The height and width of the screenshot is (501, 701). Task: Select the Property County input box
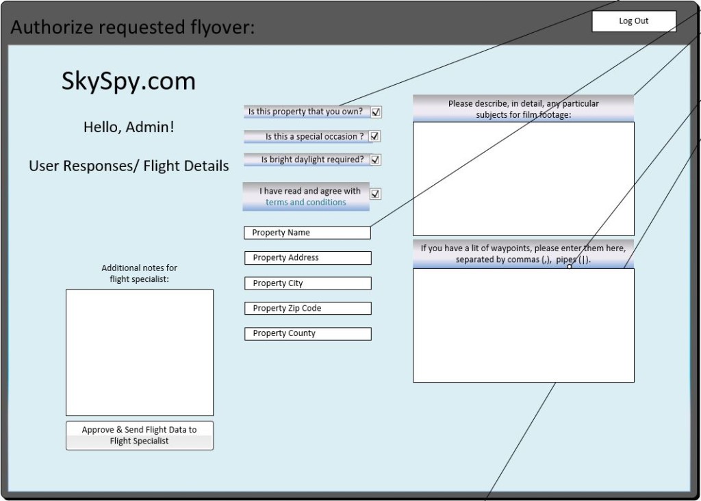coord(307,334)
